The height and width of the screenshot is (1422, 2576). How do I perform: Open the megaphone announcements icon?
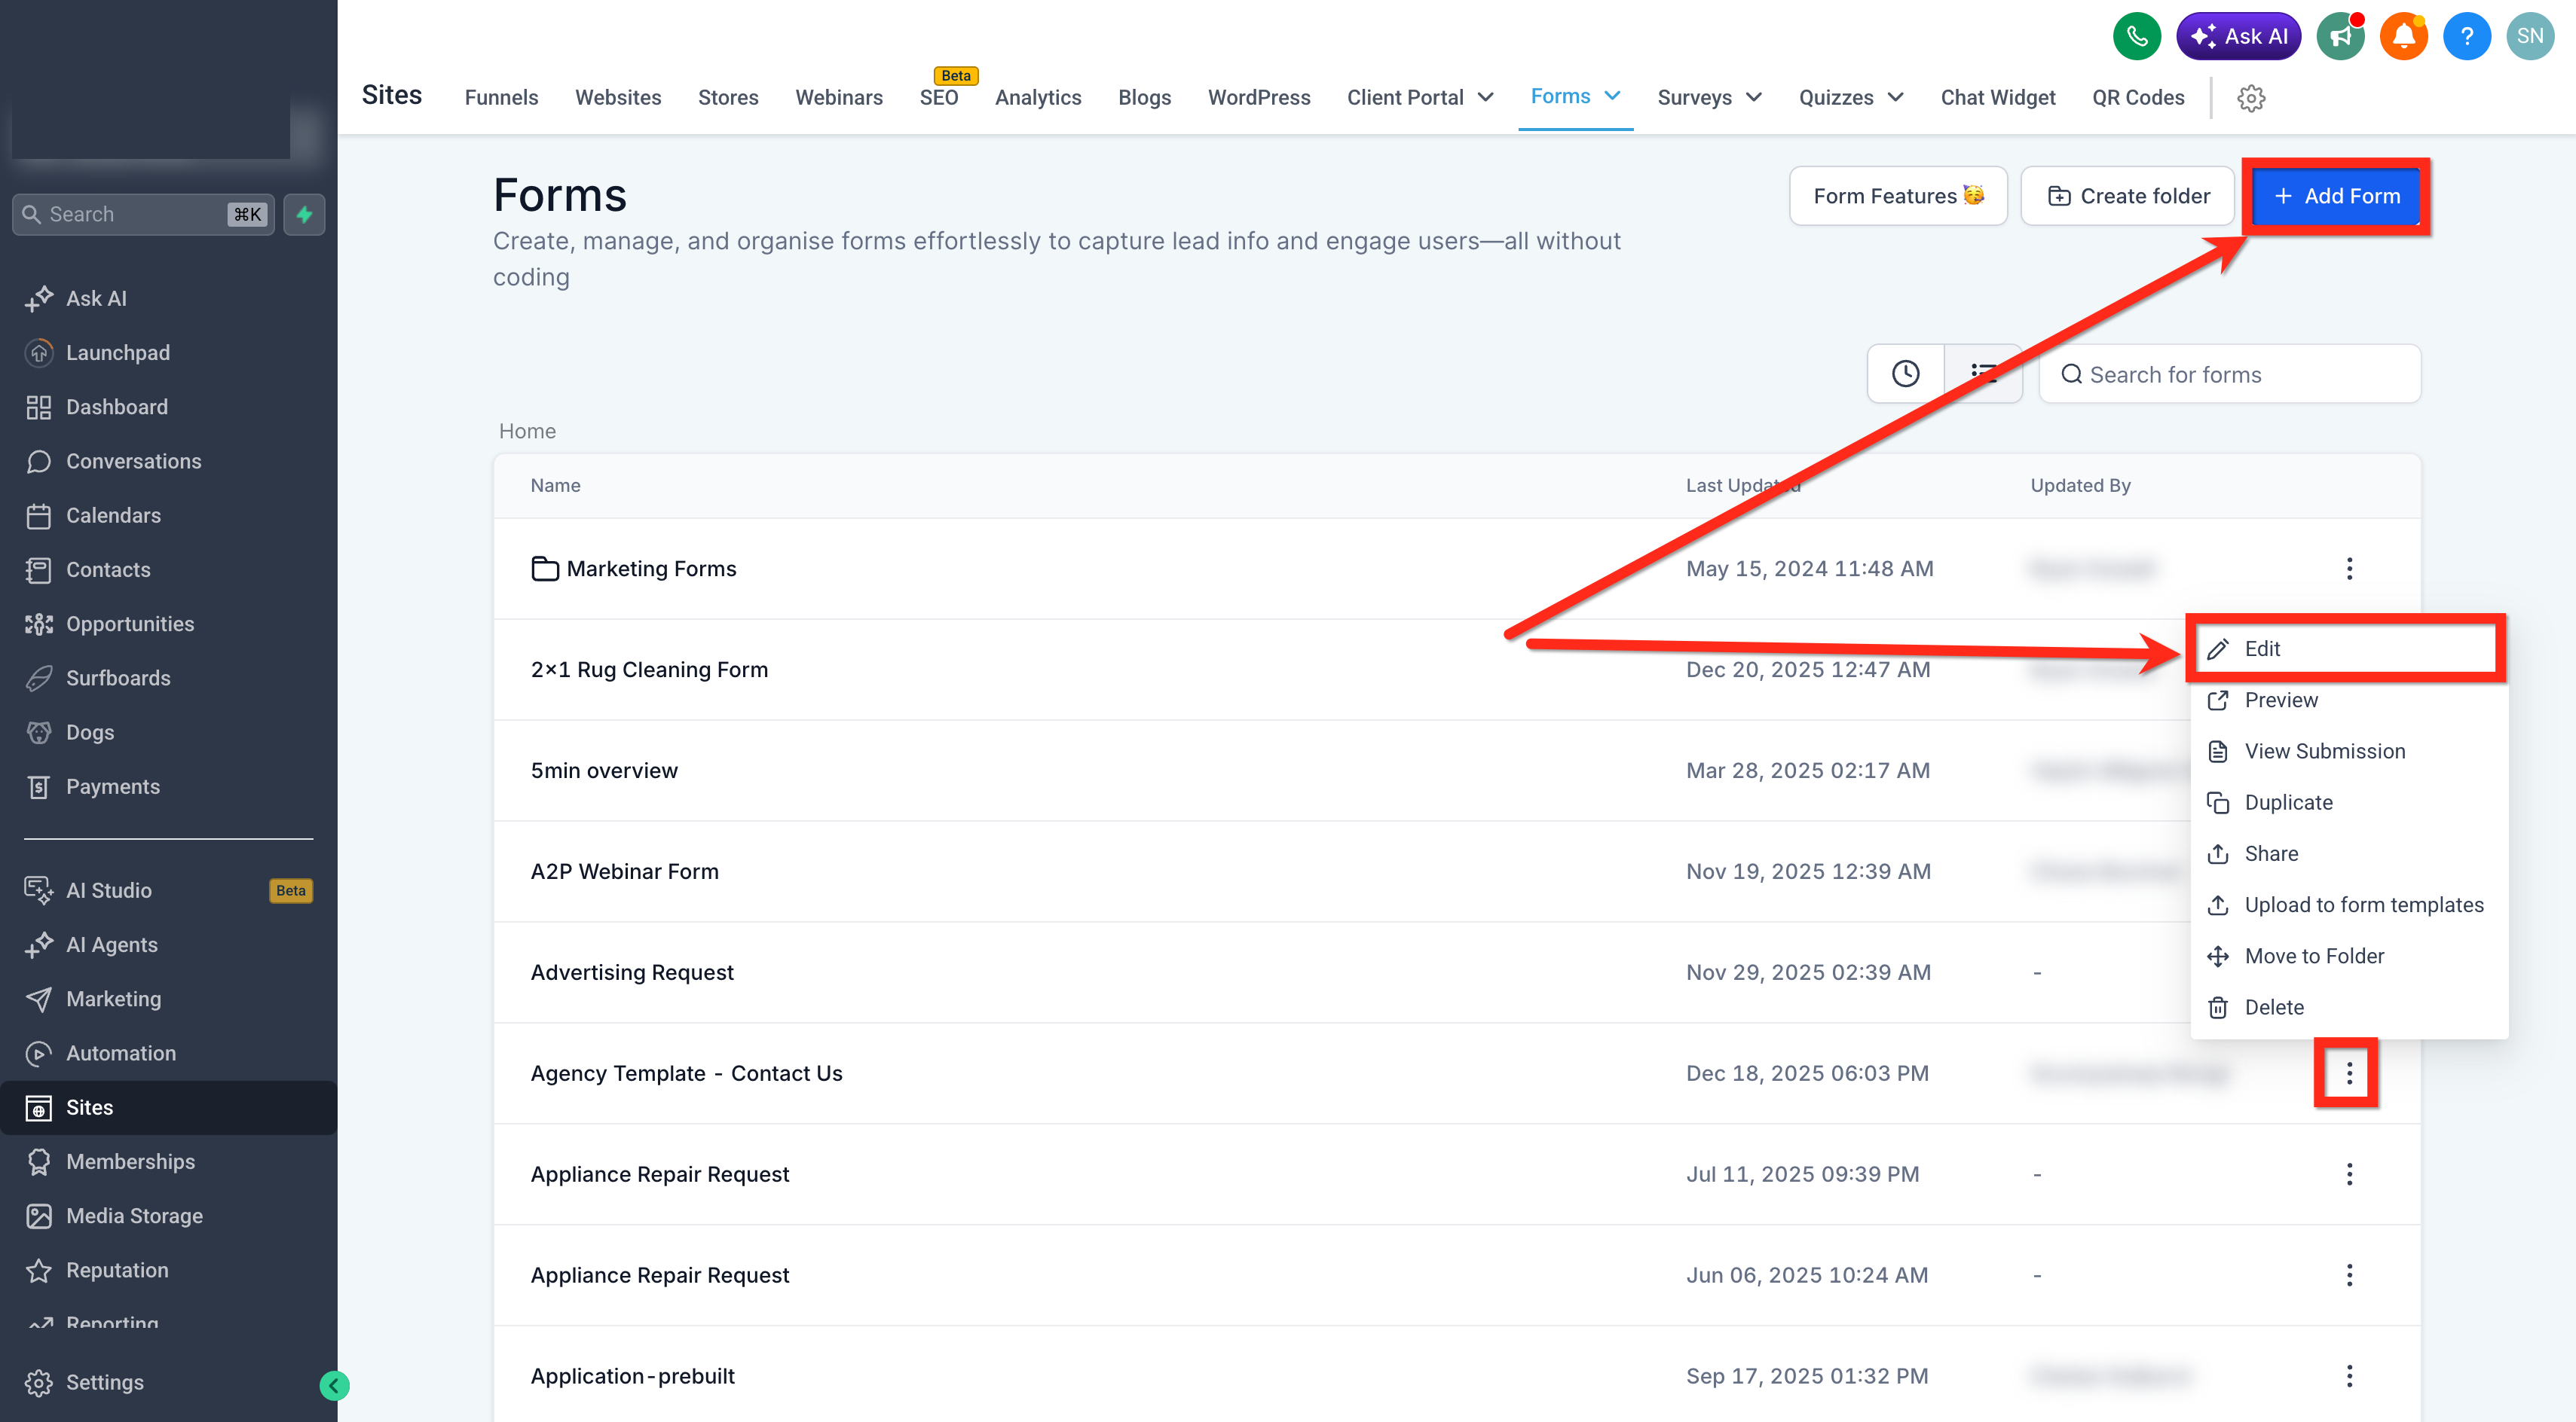click(2340, 37)
